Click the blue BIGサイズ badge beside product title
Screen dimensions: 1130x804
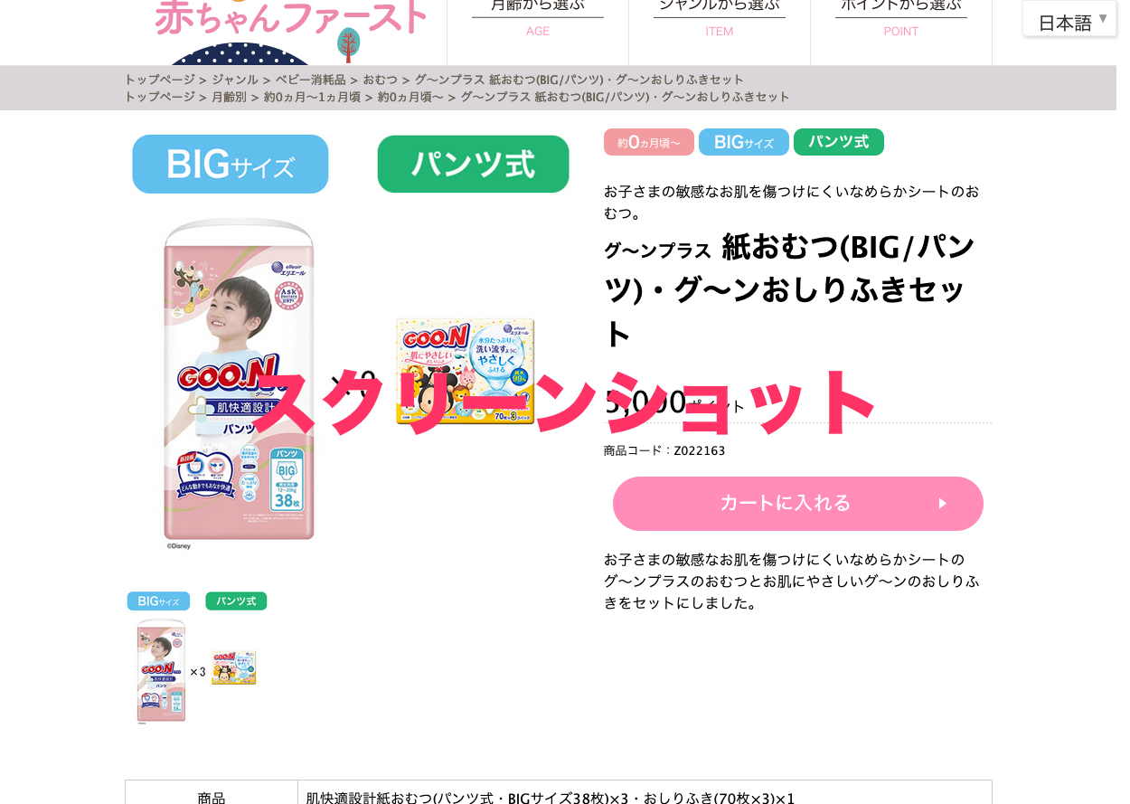[744, 142]
